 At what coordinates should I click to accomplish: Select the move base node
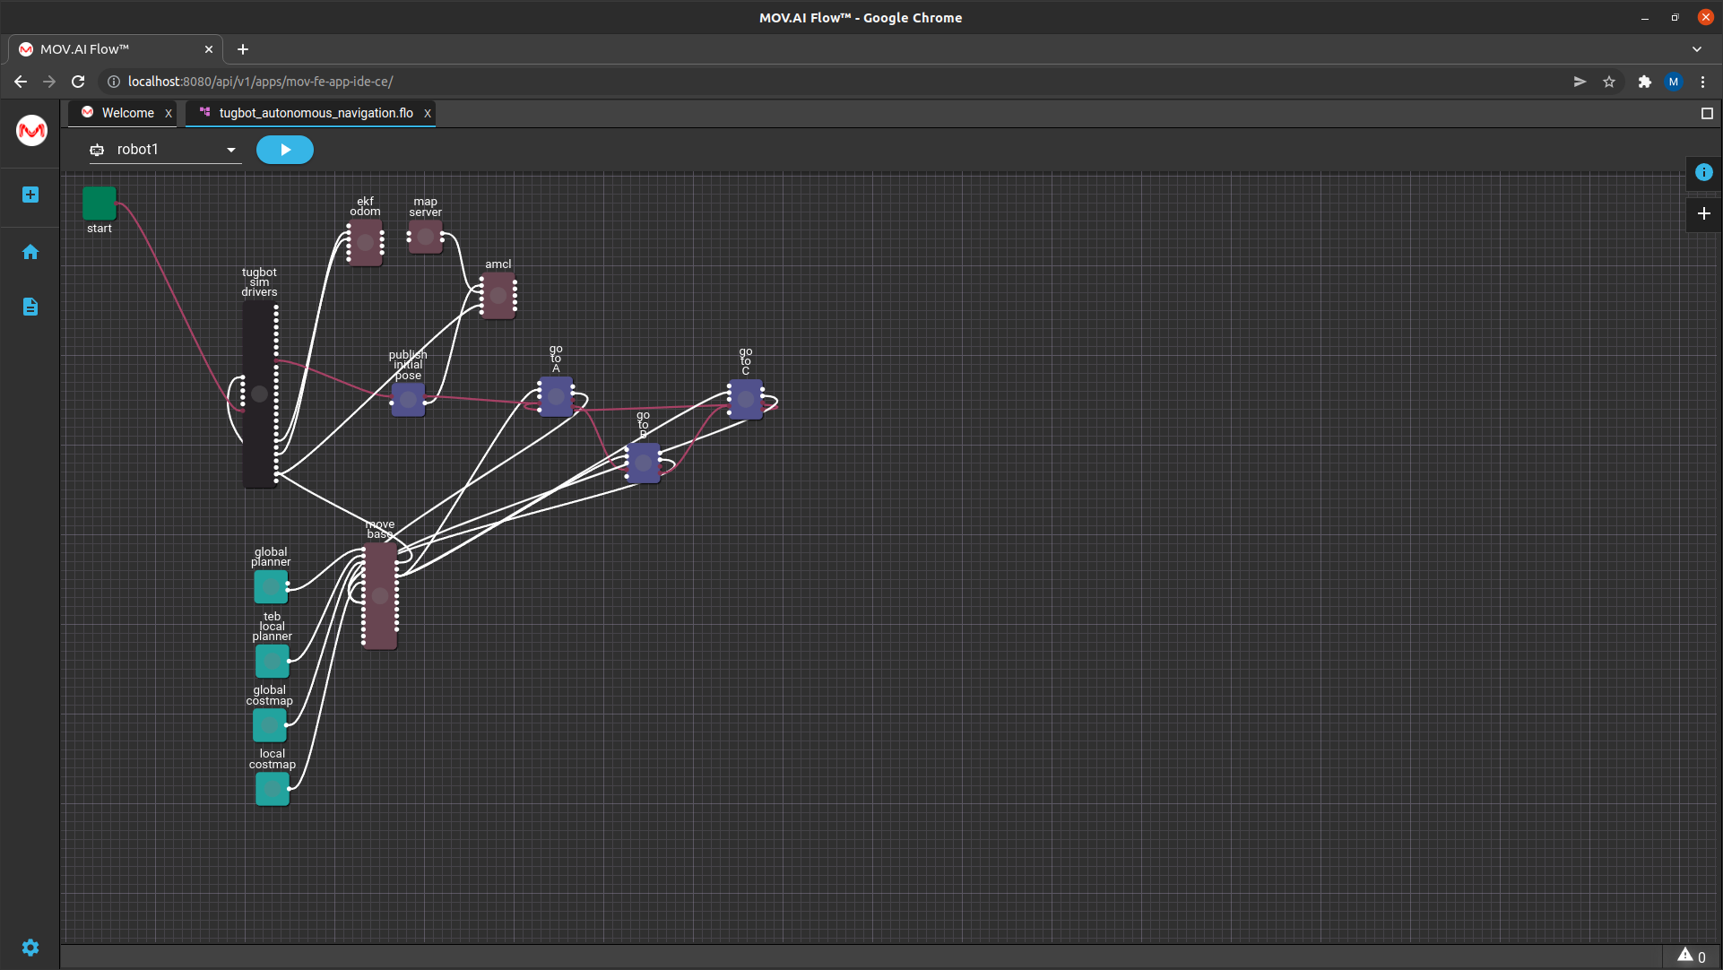click(380, 595)
